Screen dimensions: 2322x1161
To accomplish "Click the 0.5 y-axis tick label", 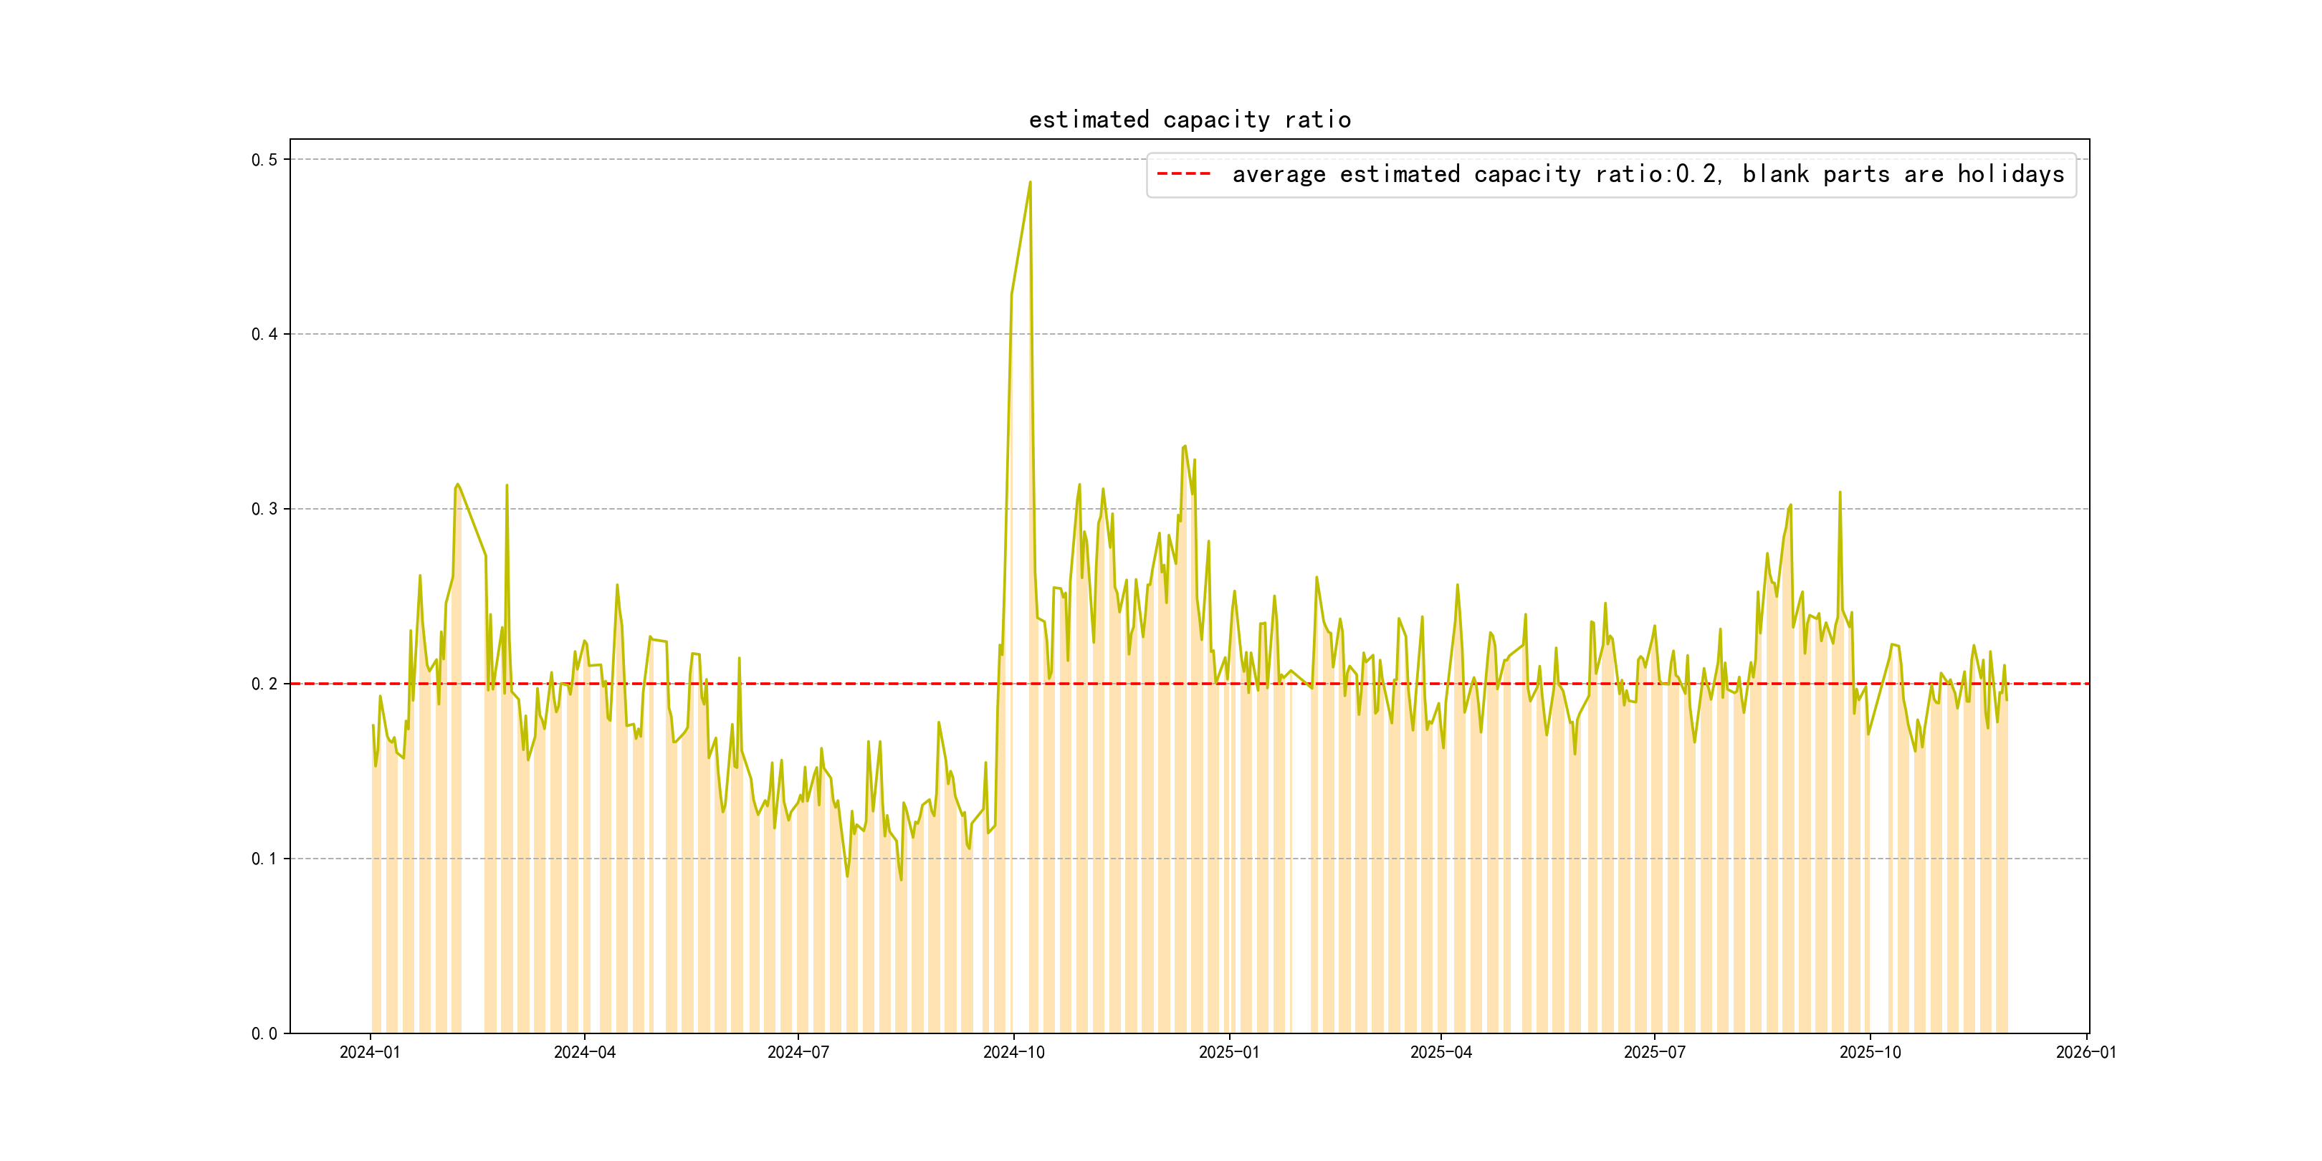I will point(264,160).
